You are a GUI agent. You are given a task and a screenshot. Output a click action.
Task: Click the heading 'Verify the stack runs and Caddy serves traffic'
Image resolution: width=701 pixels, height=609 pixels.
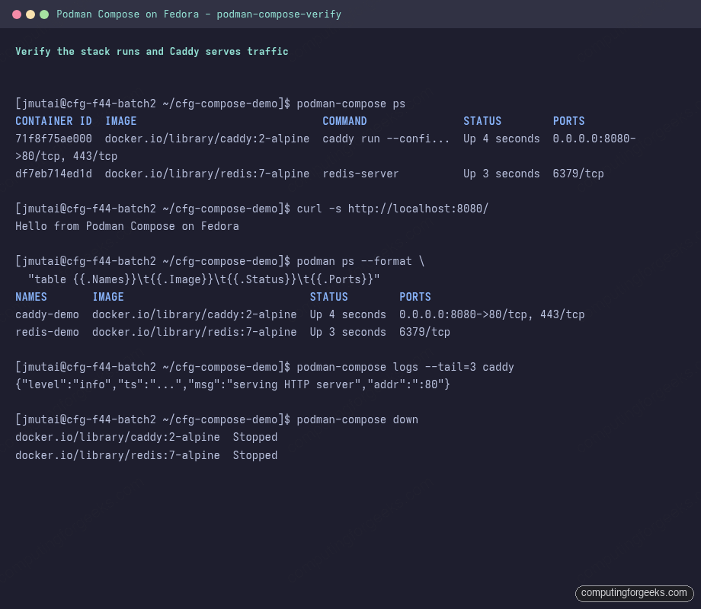tap(152, 51)
